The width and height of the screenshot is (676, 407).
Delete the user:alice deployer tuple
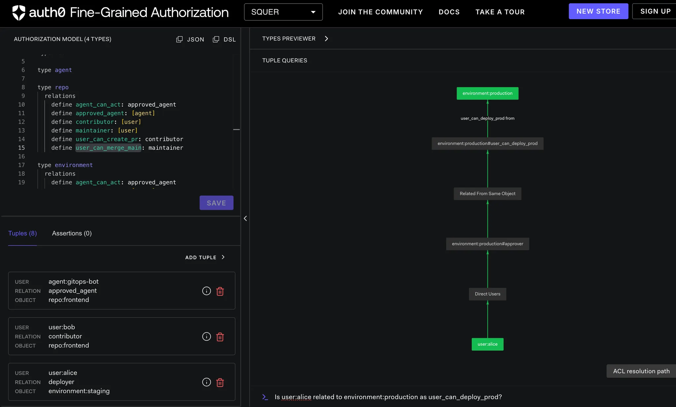(x=220, y=382)
